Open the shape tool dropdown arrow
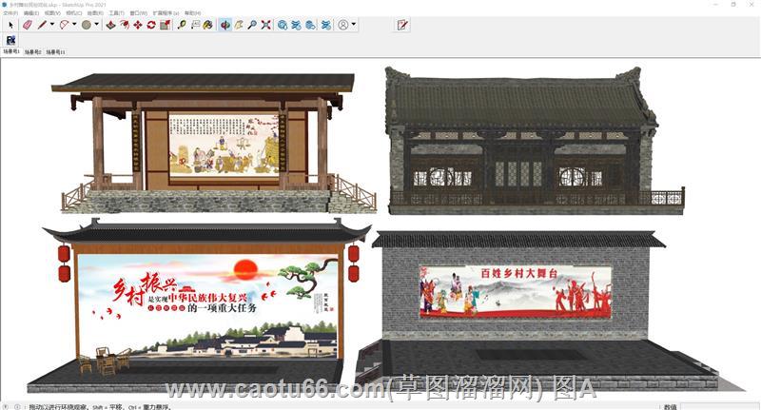 click(x=97, y=25)
